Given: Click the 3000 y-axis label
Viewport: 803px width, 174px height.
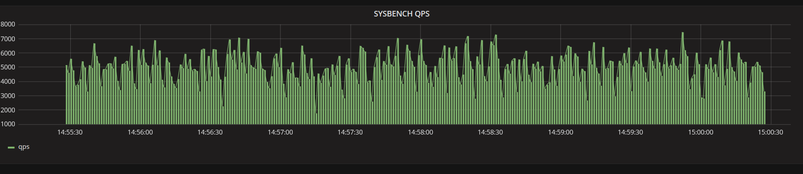Looking at the screenshot, I should click(x=8, y=96).
